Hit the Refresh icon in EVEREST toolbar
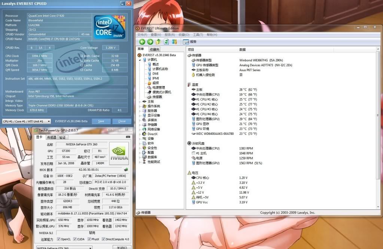This screenshot has width=383, height=249. point(166,42)
